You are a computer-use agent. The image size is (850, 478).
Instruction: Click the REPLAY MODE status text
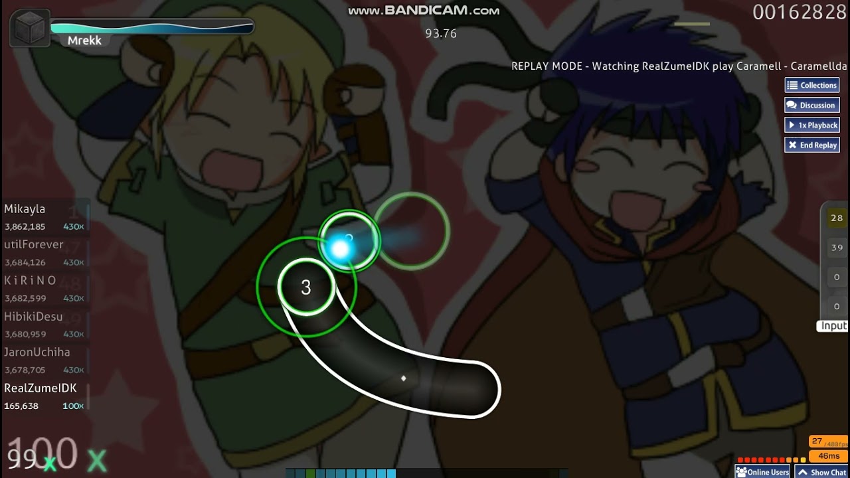click(679, 66)
